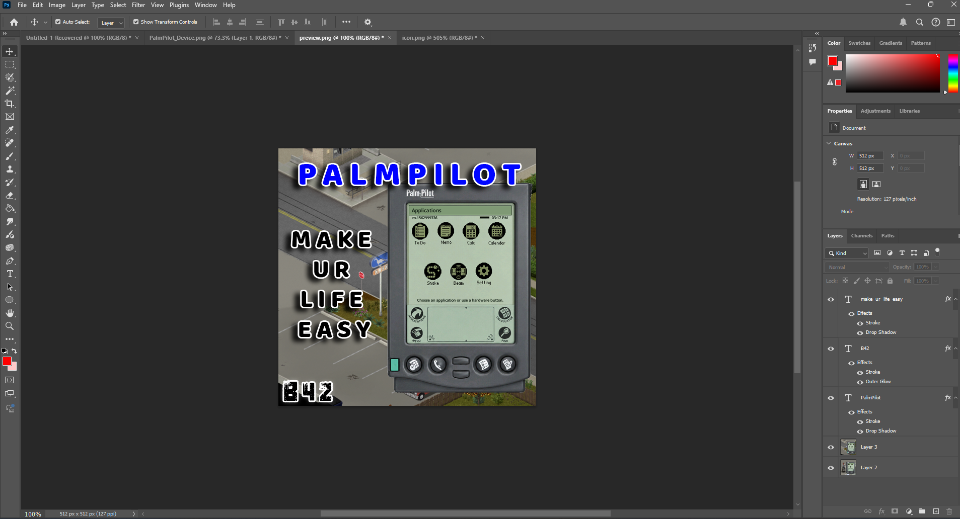Viewport: 960px width, 519px height.
Task: Toggle Drop Shadow visibility on PalmPilot layer
Action: (860, 431)
